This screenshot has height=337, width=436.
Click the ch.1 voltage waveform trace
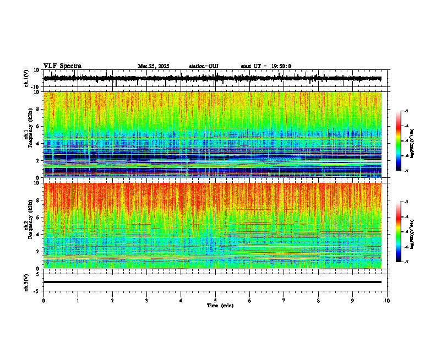click(x=212, y=78)
